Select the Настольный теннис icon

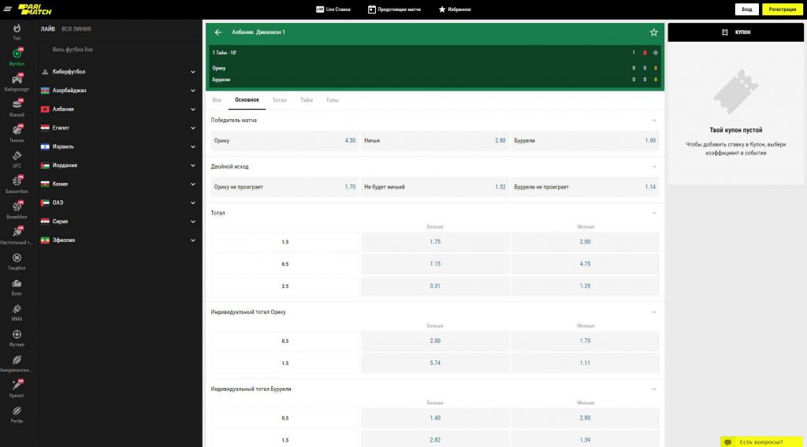tap(17, 231)
